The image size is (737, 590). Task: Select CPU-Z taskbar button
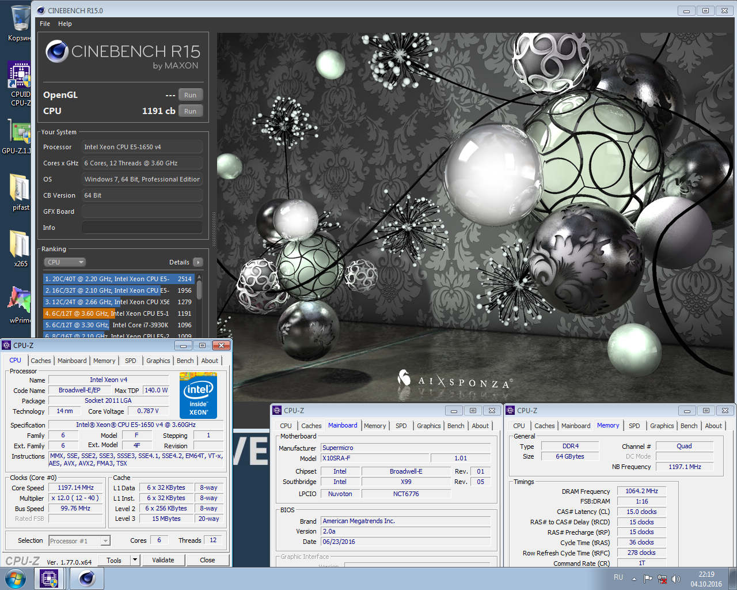click(49, 578)
